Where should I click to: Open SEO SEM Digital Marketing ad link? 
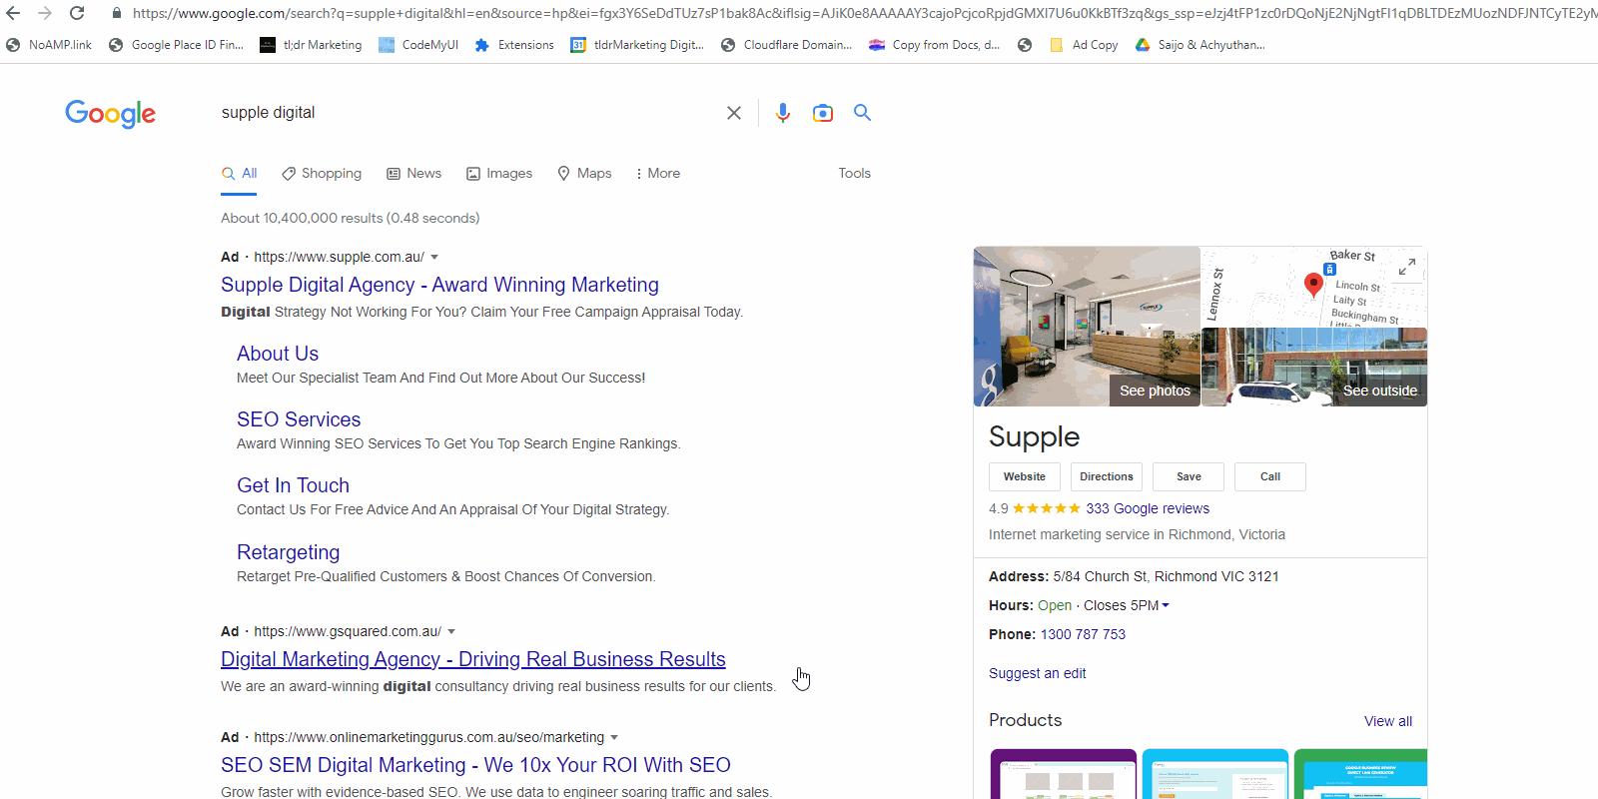coord(475,766)
